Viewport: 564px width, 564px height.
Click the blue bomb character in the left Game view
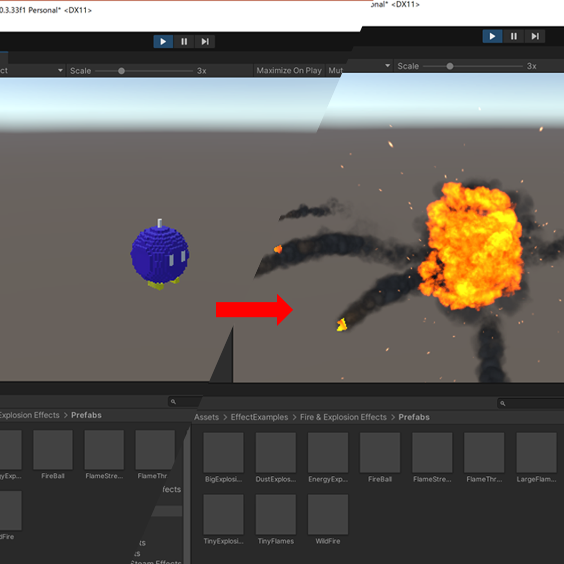tap(160, 254)
